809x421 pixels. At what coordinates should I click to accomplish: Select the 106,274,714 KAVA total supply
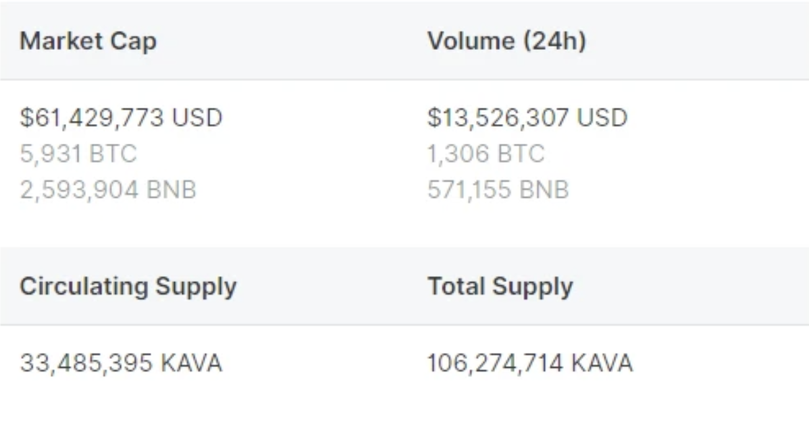[530, 363]
